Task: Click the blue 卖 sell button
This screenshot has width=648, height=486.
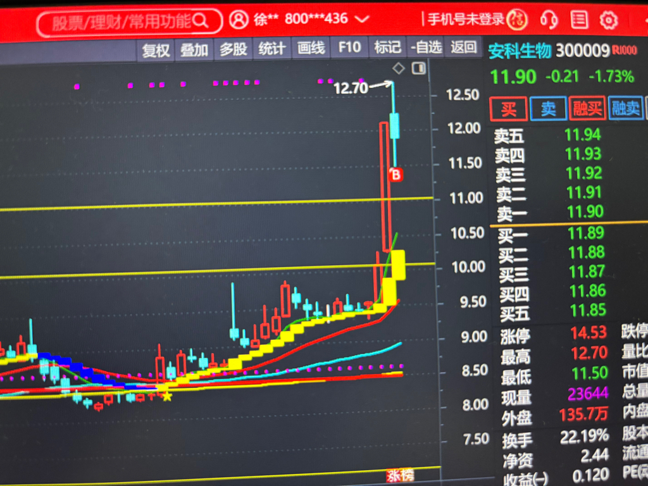Action: click(x=548, y=109)
